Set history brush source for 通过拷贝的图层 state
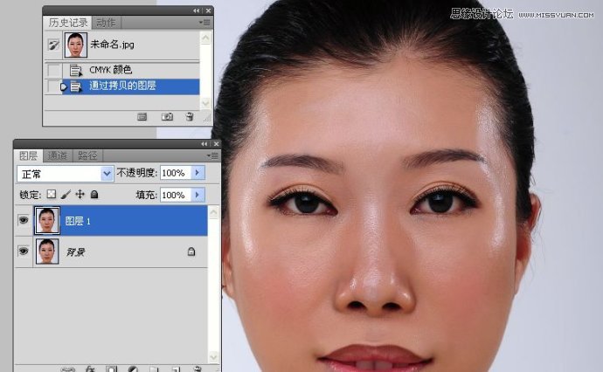 coord(52,86)
